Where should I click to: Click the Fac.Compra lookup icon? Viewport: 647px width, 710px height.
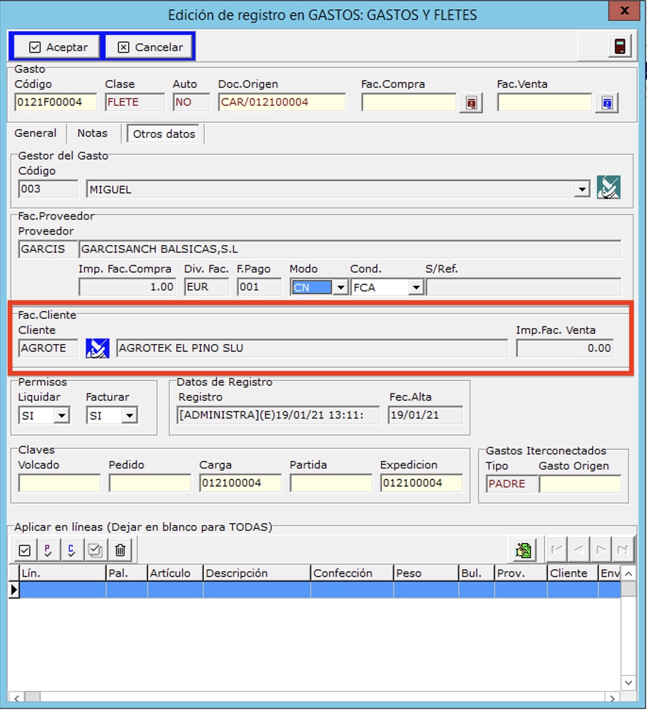[471, 103]
